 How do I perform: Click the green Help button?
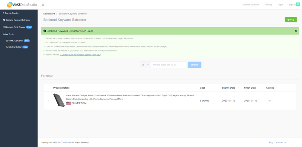(x=291, y=20)
